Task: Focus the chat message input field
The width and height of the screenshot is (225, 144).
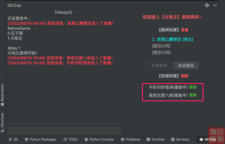Action: 64,130
